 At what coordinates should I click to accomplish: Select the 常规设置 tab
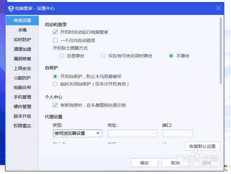22,20
